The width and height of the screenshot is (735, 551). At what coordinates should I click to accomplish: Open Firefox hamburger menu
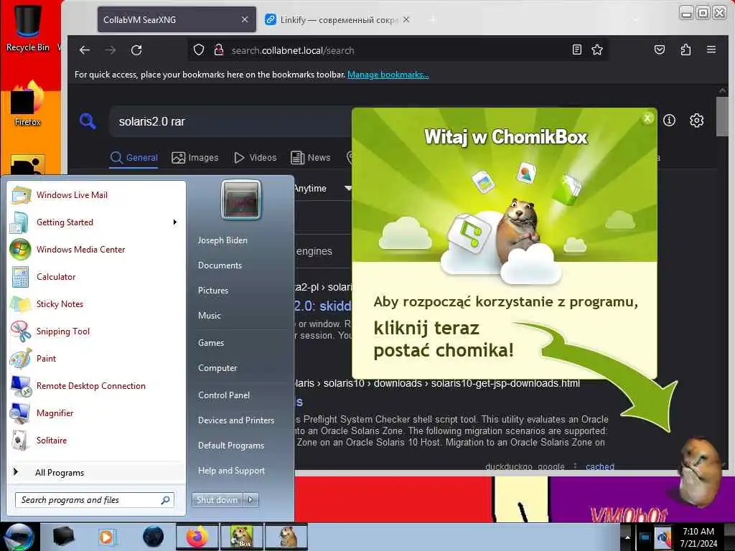click(x=711, y=50)
